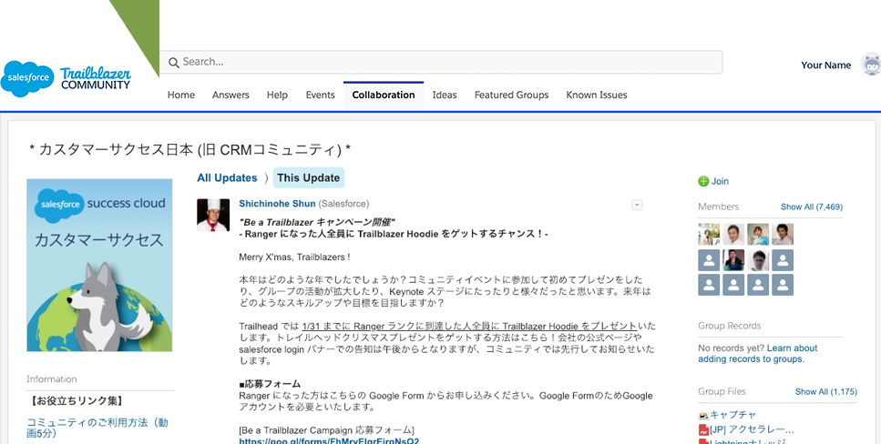Image resolution: width=881 pixels, height=444 pixels.
Task: Open second default avatar in bottom member row
Action: tap(733, 285)
